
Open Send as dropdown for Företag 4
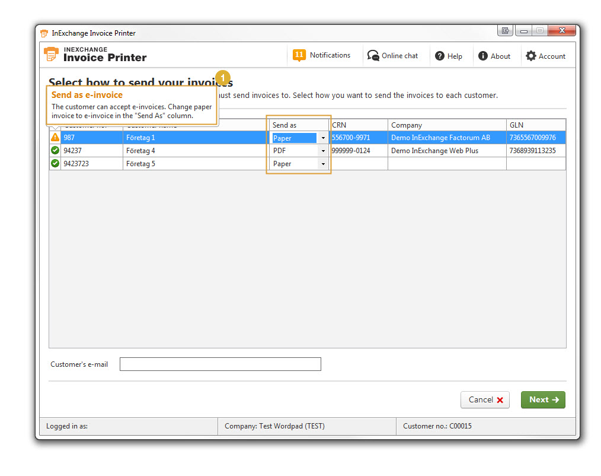coord(323,151)
